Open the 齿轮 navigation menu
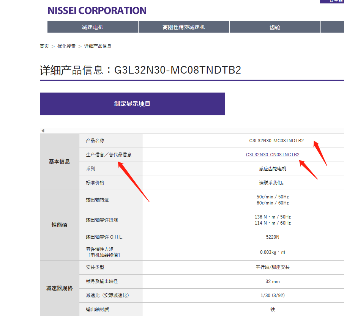 [x=275, y=27]
